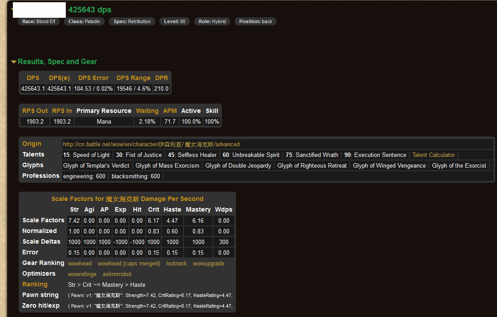Click Glyph of Double Jeopardy

coord(238,166)
